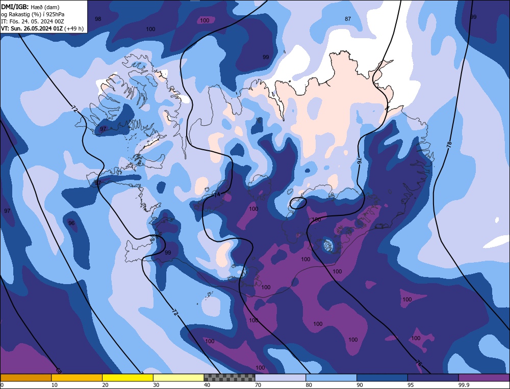
Task: Click the light blue 80–90 legend swatch
Action: [331, 377]
